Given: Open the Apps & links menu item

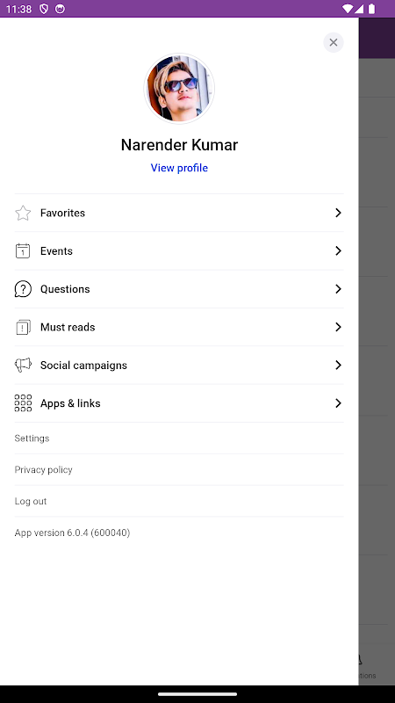Looking at the screenshot, I should pos(179,403).
